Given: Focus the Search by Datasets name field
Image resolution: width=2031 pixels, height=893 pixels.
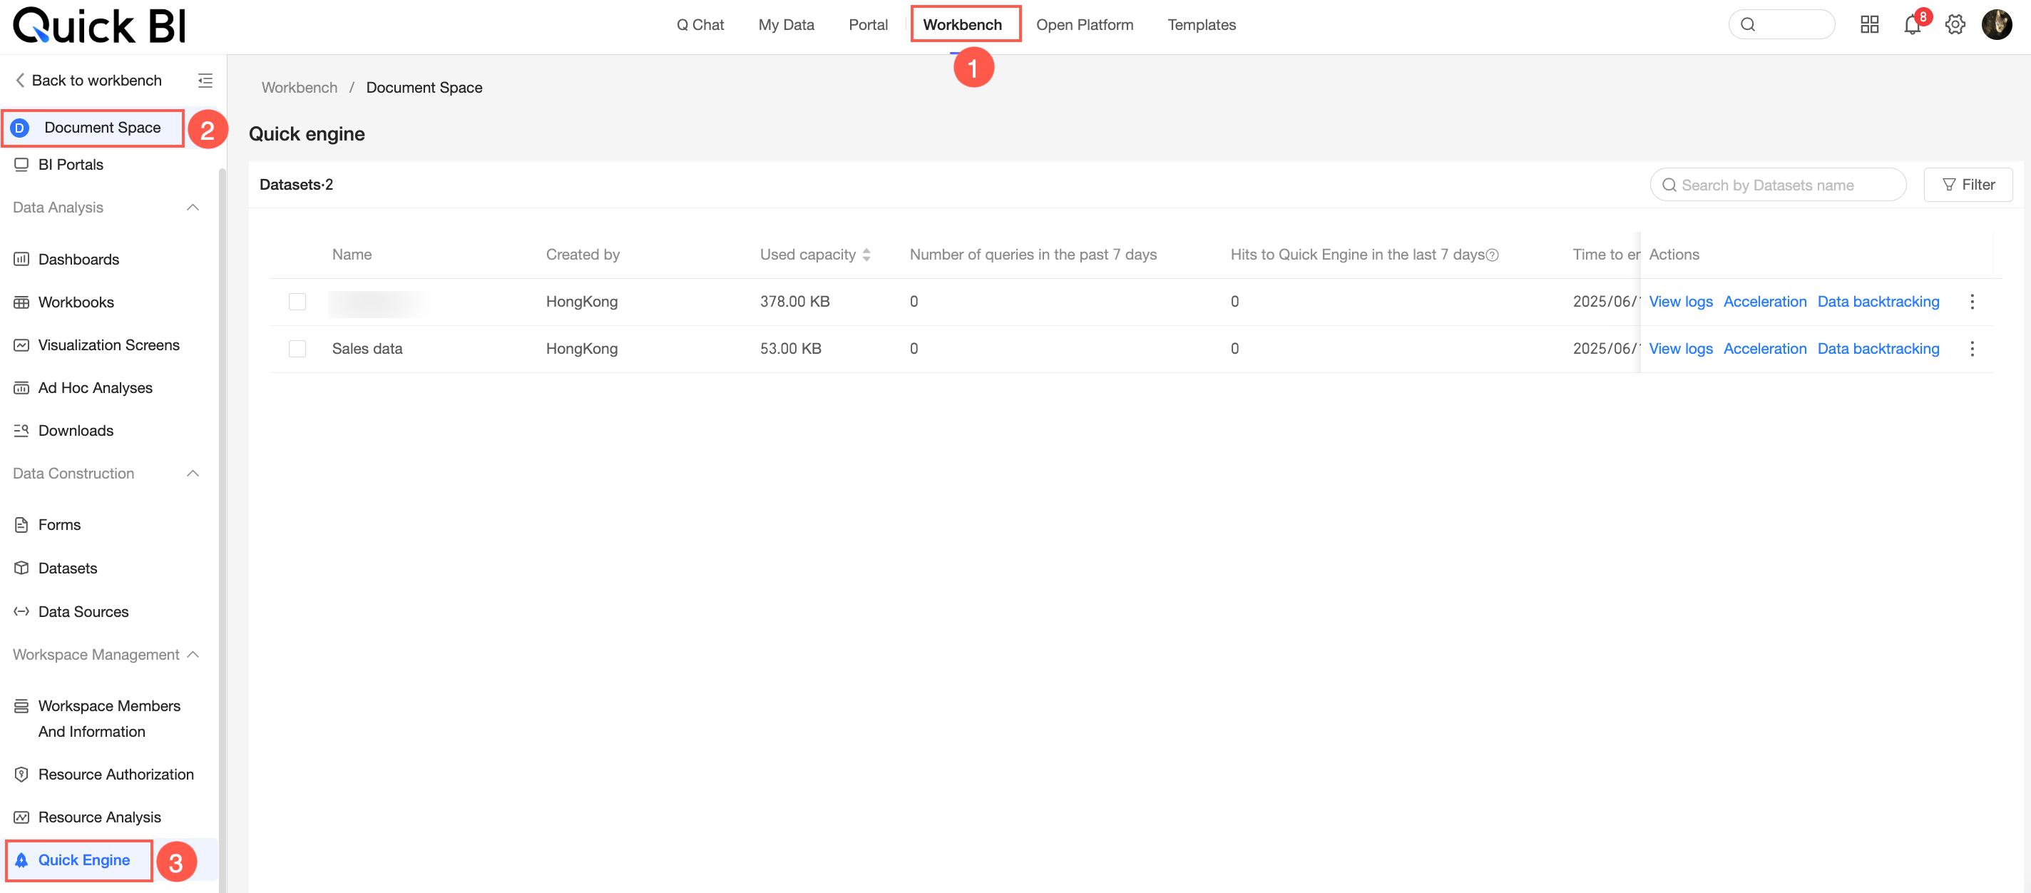Looking at the screenshot, I should pyautogui.click(x=1778, y=185).
